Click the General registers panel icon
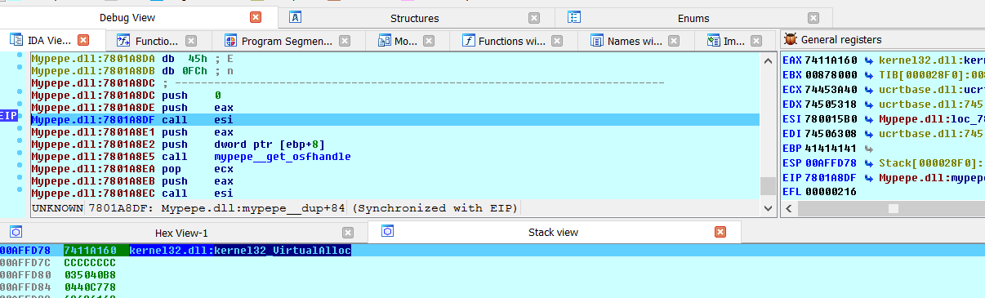 coord(790,39)
